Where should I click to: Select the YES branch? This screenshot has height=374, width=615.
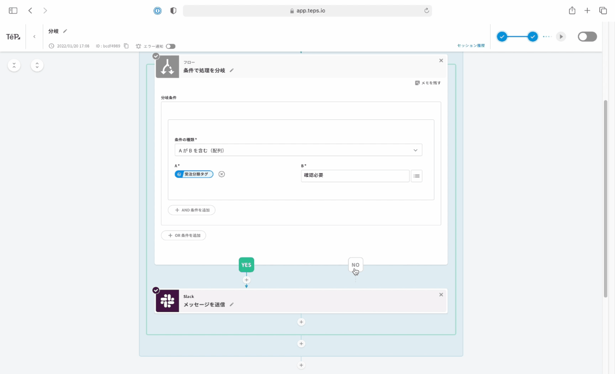point(246,265)
